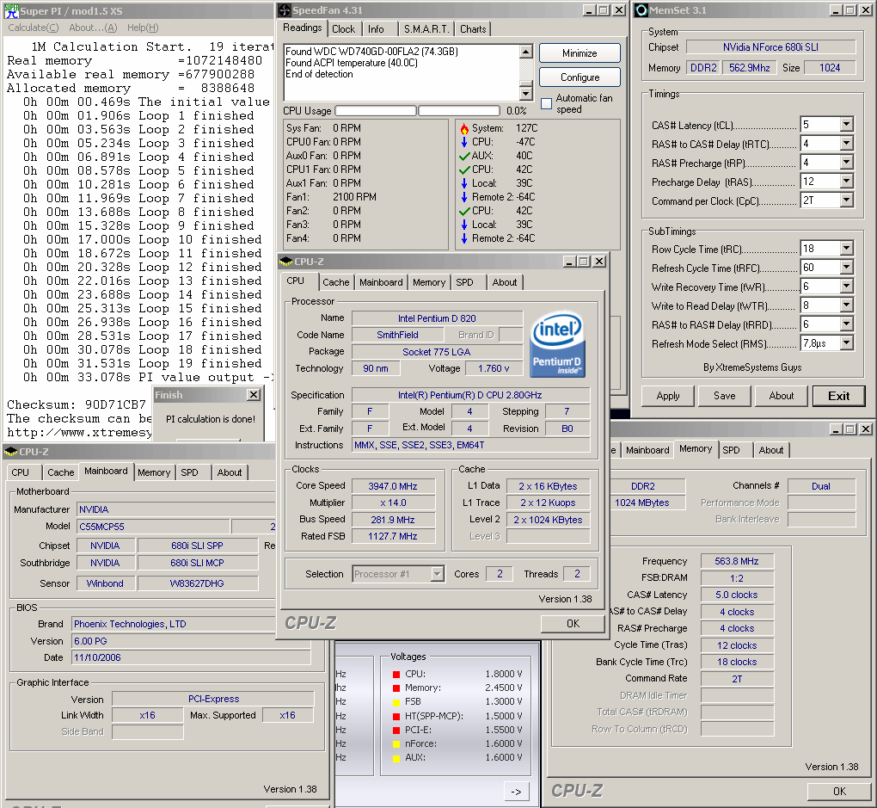The width and height of the screenshot is (877, 808).
Task: Open the Processor #1 selection dropdown
Action: [438, 574]
